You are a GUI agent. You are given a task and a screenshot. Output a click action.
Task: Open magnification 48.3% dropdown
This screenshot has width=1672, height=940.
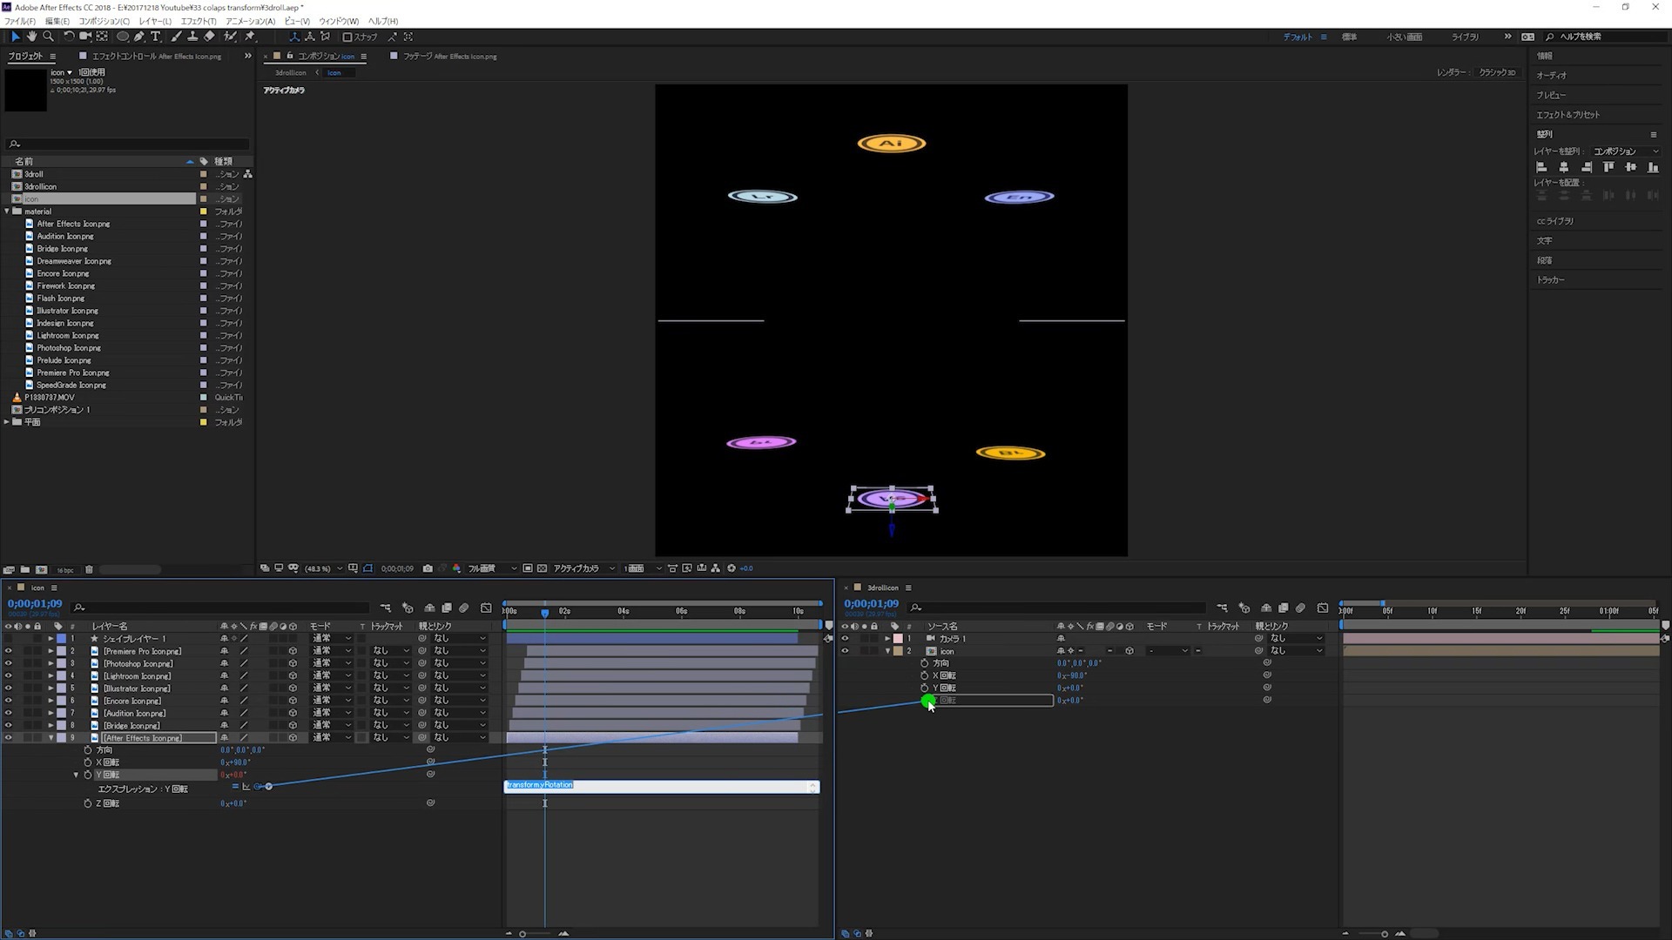323,568
